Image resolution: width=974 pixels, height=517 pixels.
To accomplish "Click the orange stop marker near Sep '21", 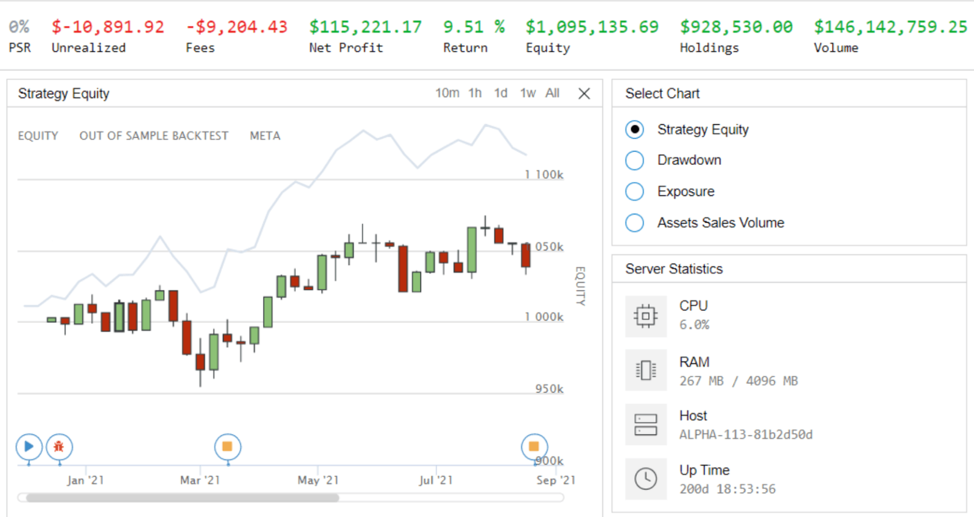I will tap(534, 447).
